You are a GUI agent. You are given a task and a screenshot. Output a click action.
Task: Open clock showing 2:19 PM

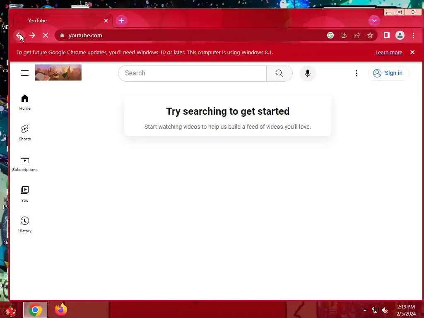[x=406, y=310]
